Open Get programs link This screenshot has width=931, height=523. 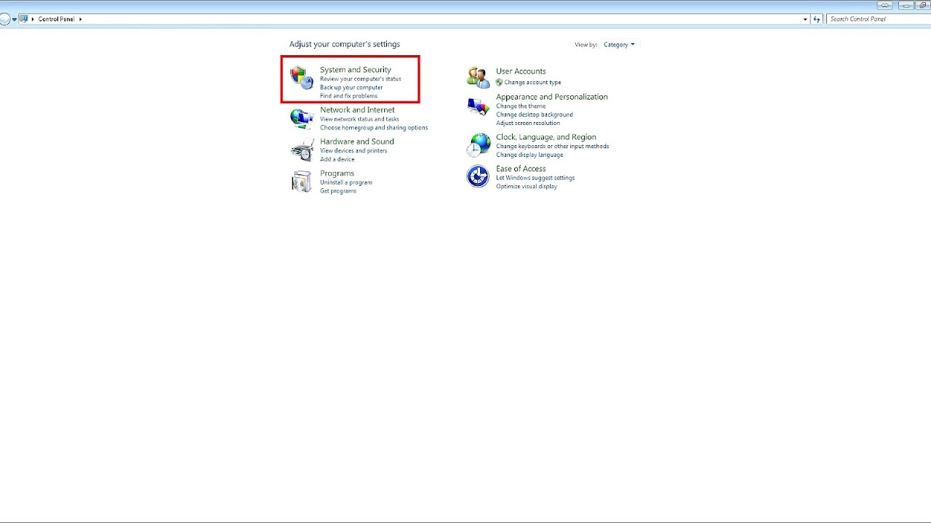338,191
